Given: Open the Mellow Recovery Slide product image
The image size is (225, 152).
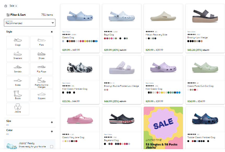Looking at the screenshot, I should [163, 17].
